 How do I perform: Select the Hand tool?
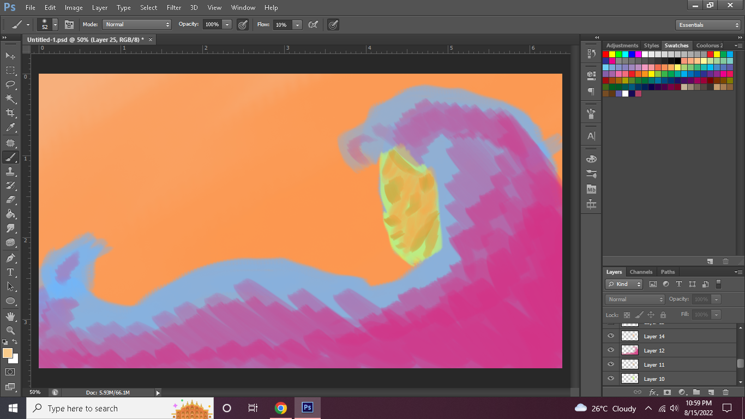click(10, 316)
